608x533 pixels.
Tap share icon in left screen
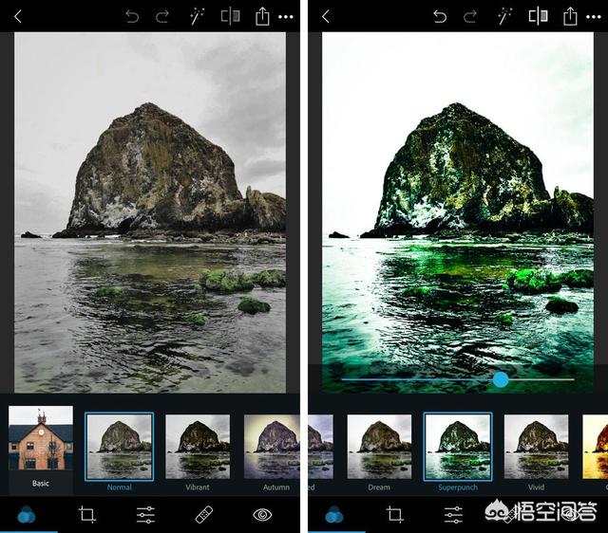[262, 16]
